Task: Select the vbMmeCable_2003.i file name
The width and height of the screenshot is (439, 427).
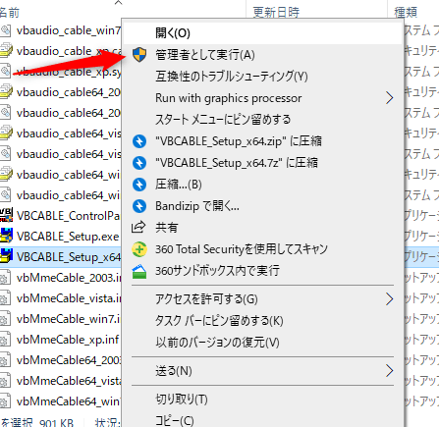Action: click(69, 278)
